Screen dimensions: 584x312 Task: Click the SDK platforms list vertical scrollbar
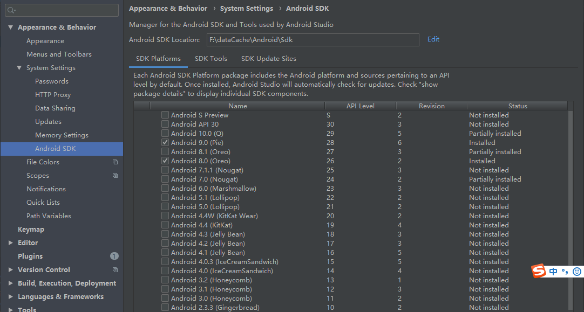[x=571, y=211]
